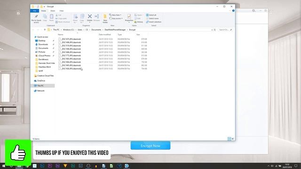Open Premiere Pro from the taskbar
The width and height of the screenshot is (301, 169).
(x=50, y=166)
